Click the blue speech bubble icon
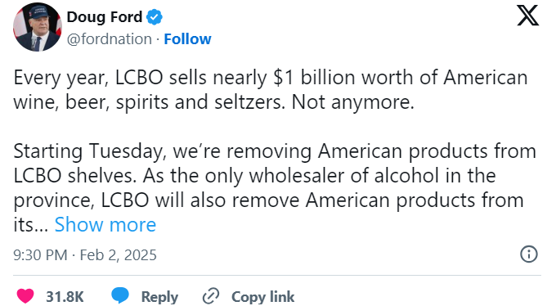 [120, 295]
